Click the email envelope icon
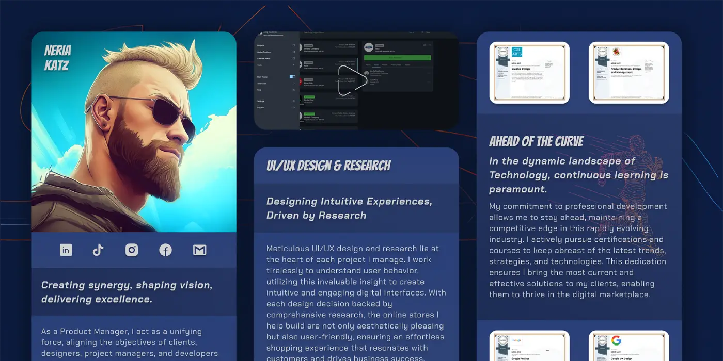This screenshot has height=361, width=723. (x=199, y=250)
